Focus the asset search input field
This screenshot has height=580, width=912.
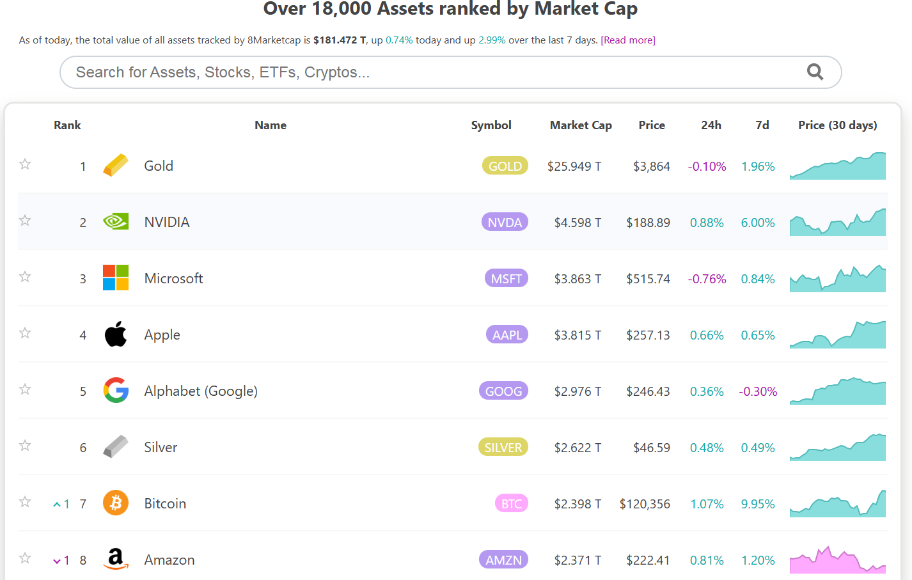435,72
